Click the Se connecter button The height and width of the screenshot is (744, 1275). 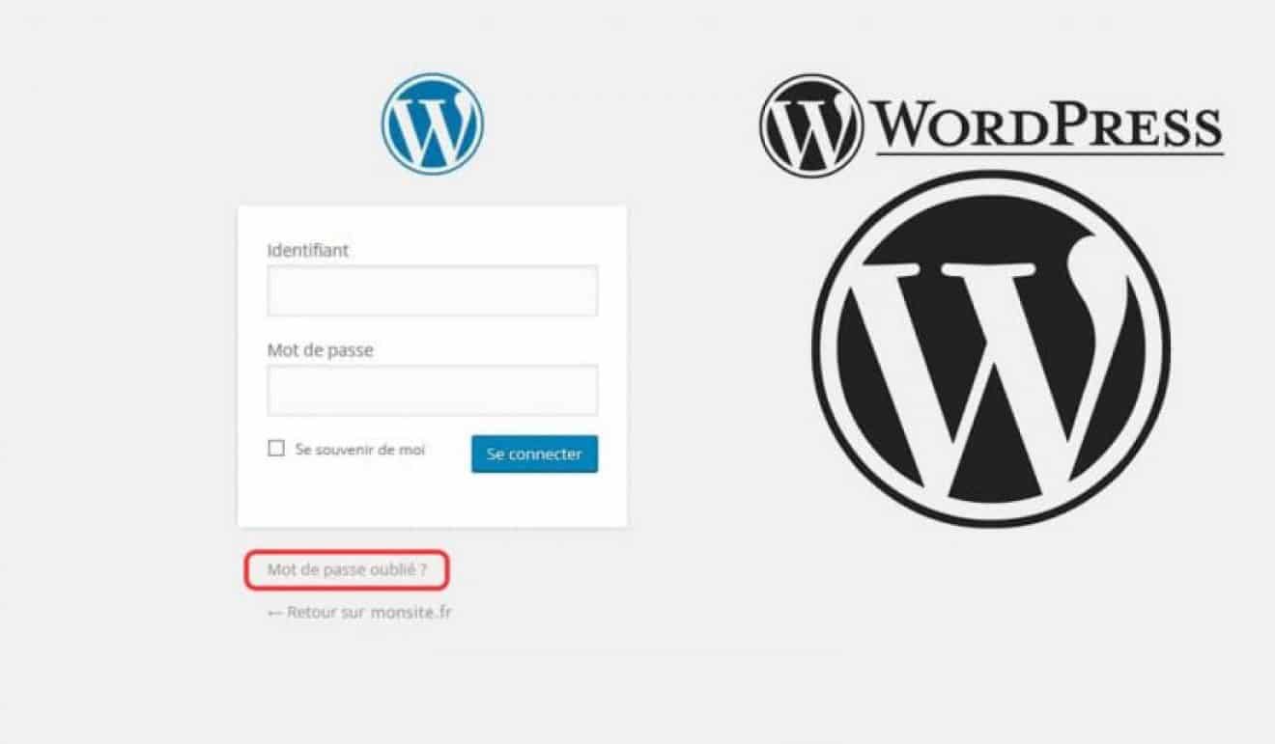tap(534, 454)
